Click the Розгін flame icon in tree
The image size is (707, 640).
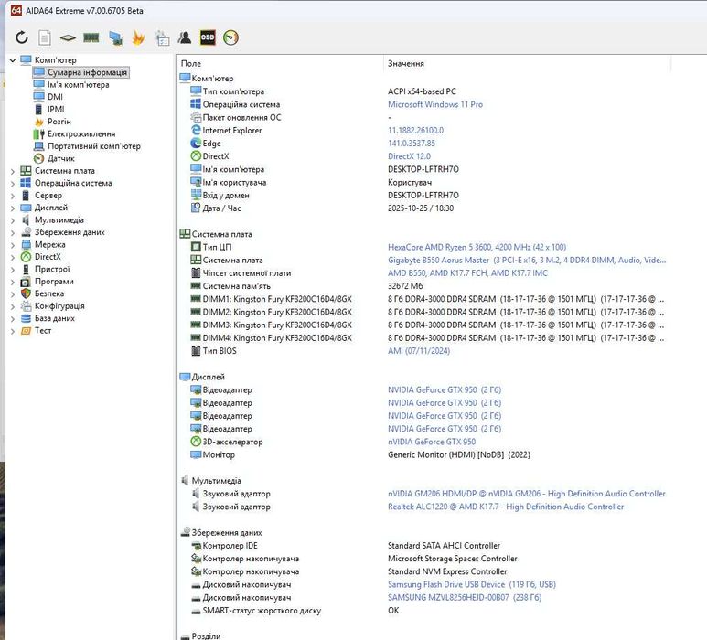pyautogui.click(x=39, y=122)
